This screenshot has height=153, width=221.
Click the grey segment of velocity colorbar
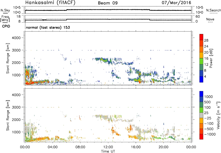pos(201,115)
